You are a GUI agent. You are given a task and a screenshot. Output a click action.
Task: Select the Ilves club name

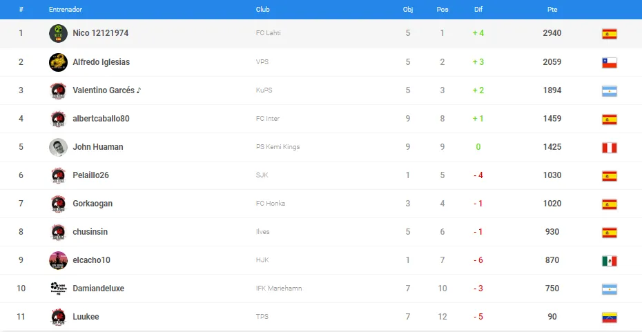click(263, 231)
